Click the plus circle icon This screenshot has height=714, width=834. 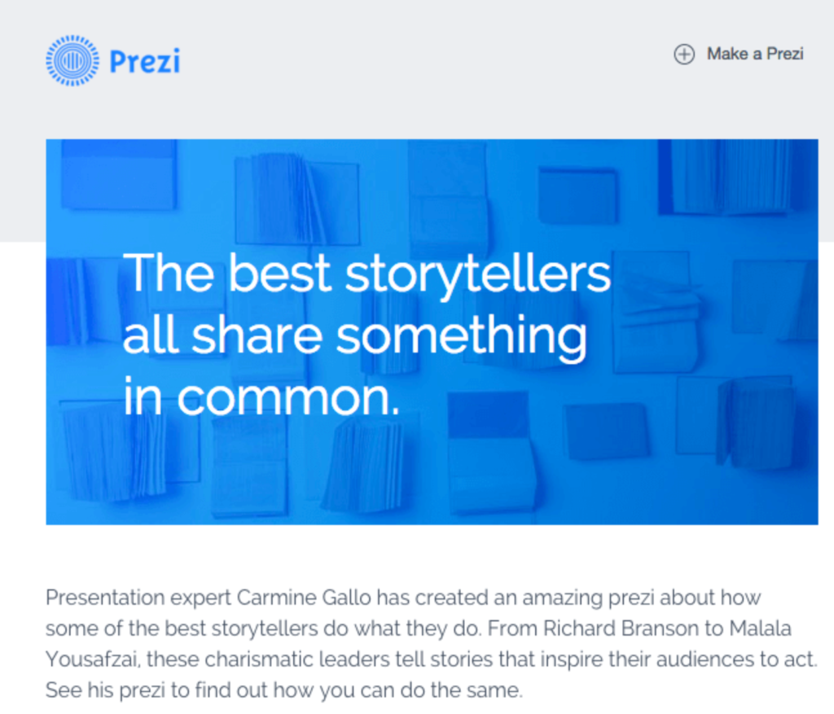[684, 55]
